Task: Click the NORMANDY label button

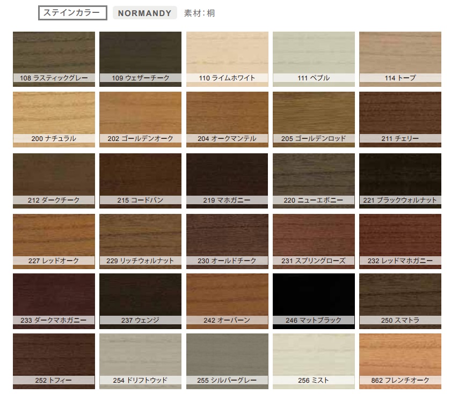Action: (144, 13)
